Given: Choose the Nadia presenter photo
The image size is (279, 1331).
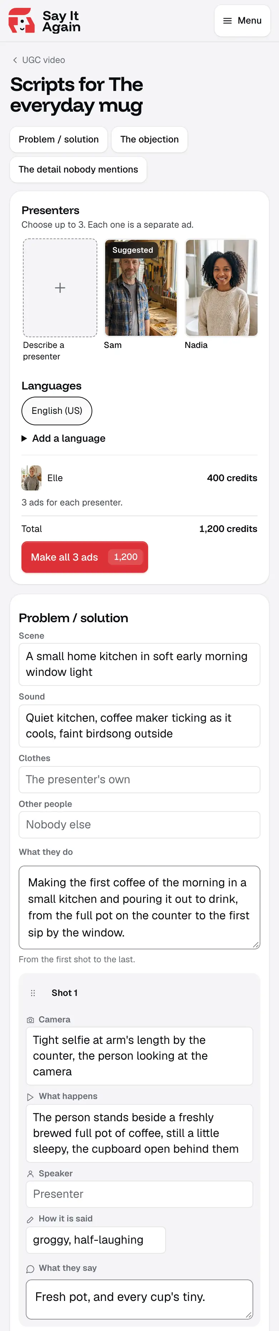Looking at the screenshot, I should pyautogui.click(x=221, y=288).
